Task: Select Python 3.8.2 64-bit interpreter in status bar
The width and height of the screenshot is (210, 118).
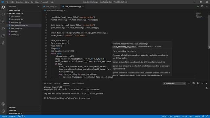Action: pos(9,117)
